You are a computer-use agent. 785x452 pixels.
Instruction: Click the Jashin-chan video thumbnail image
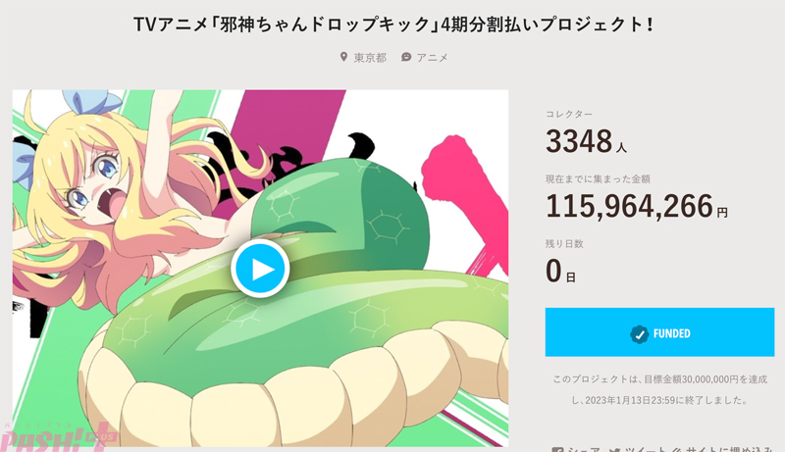click(260, 268)
